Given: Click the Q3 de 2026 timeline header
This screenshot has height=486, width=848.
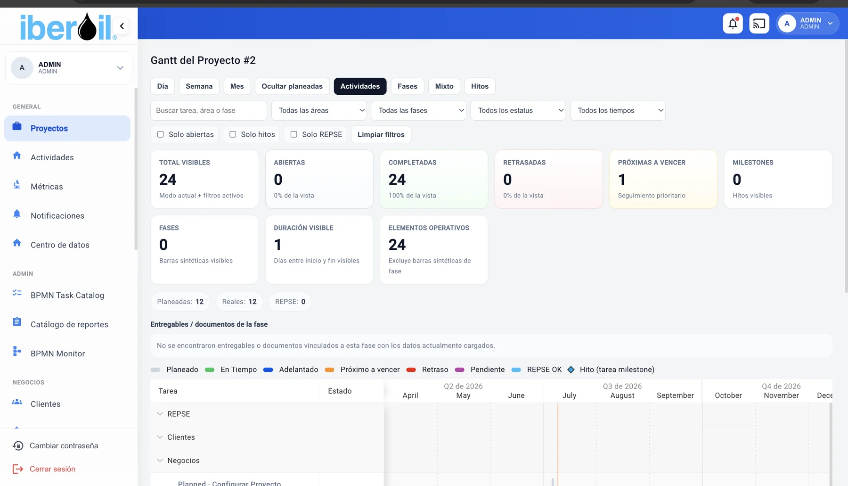Looking at the screenshot, I should [622, 386].
